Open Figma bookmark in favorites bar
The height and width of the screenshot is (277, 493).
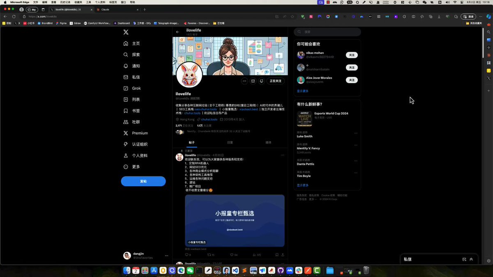pos(61,23)
